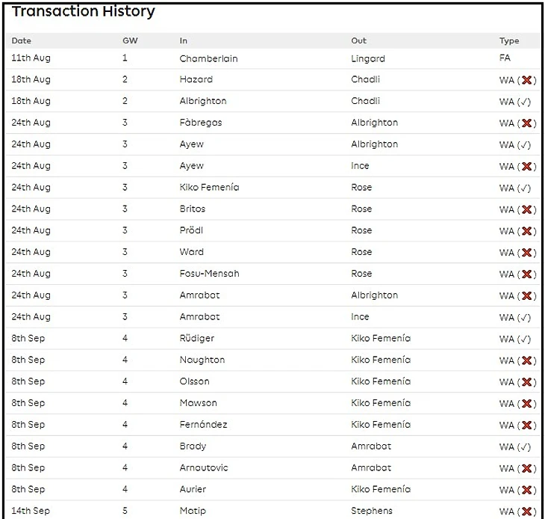Click the Type column header
This screenshot has width=545, height=519.
(509, 40)
